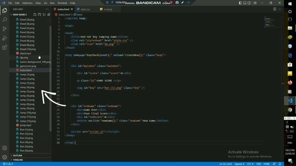This screenshot has height=166, width=296.
Task: Open Game_Background file in Explorer
Action: (x=35, y=62)
